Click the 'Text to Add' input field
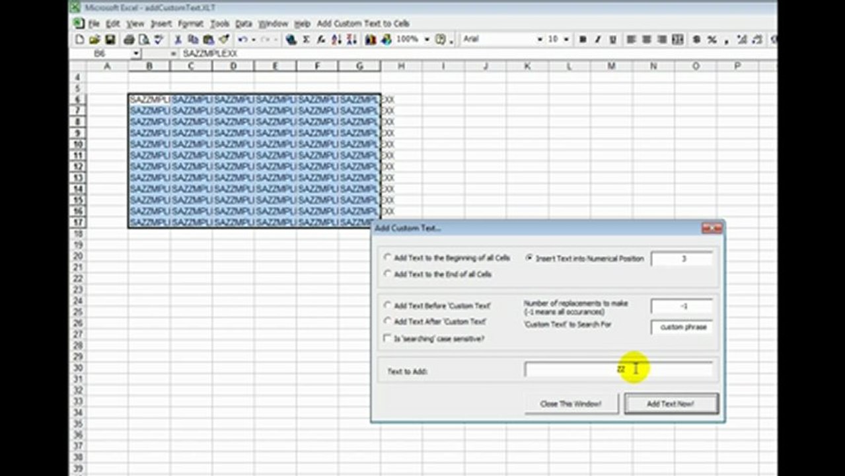Image resolution: width=845 pixels, height=476 pixels. click(619, 369)
